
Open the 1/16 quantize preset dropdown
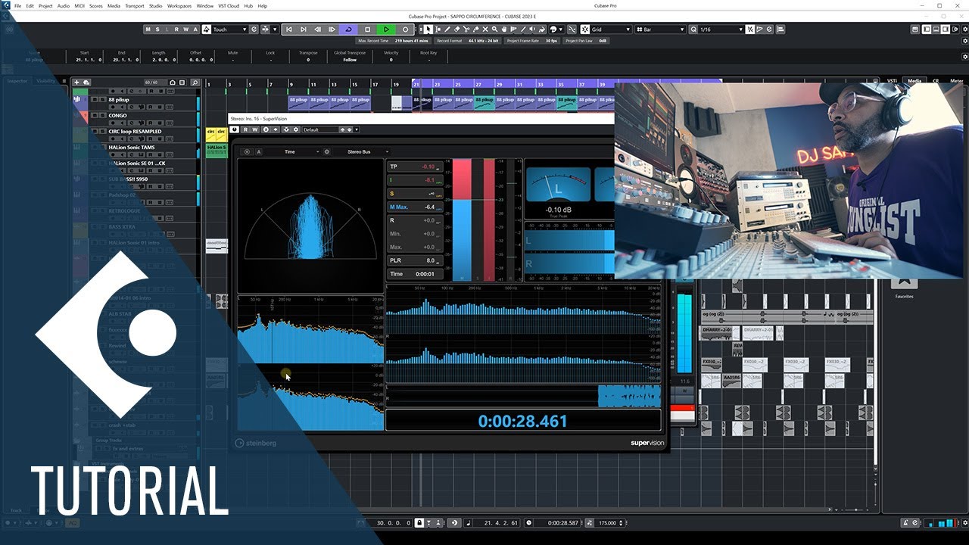(x=723, y=30)
